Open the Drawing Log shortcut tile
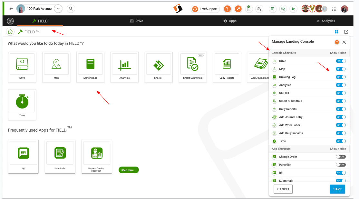The image size is (359, 199). click(x=91, y=67)
